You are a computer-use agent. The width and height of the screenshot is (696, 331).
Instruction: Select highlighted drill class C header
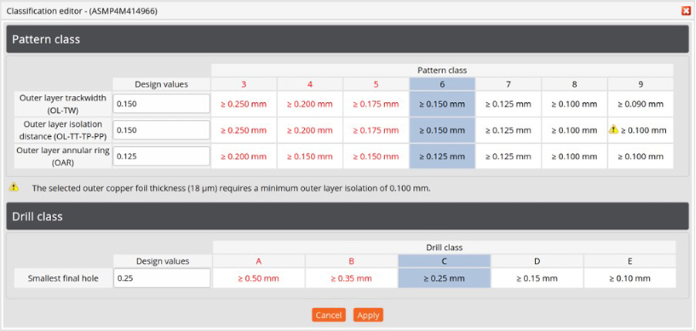tap(444, 261)
